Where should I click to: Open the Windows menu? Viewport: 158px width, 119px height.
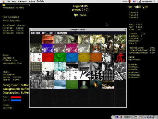pos(22,2)
